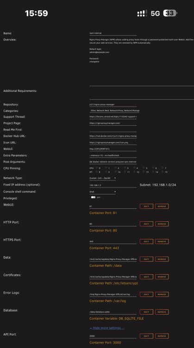The width and height of the screenshot is (194, 348).
Task: Toggle CPU pinning checkbox for core 1
Action: (106, 168)
